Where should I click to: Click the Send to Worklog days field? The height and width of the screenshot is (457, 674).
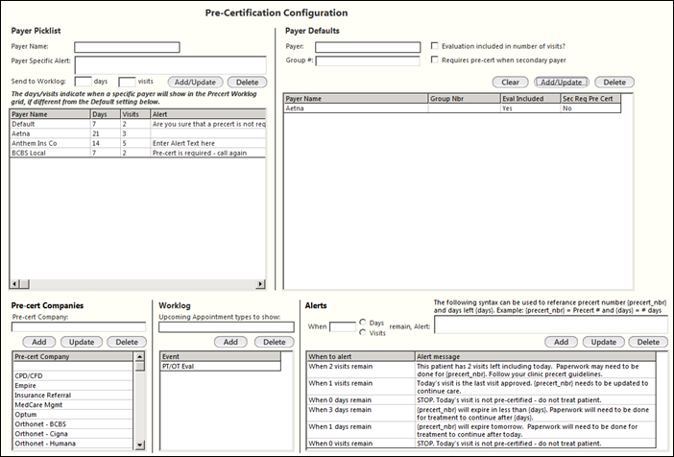point(83,82)
